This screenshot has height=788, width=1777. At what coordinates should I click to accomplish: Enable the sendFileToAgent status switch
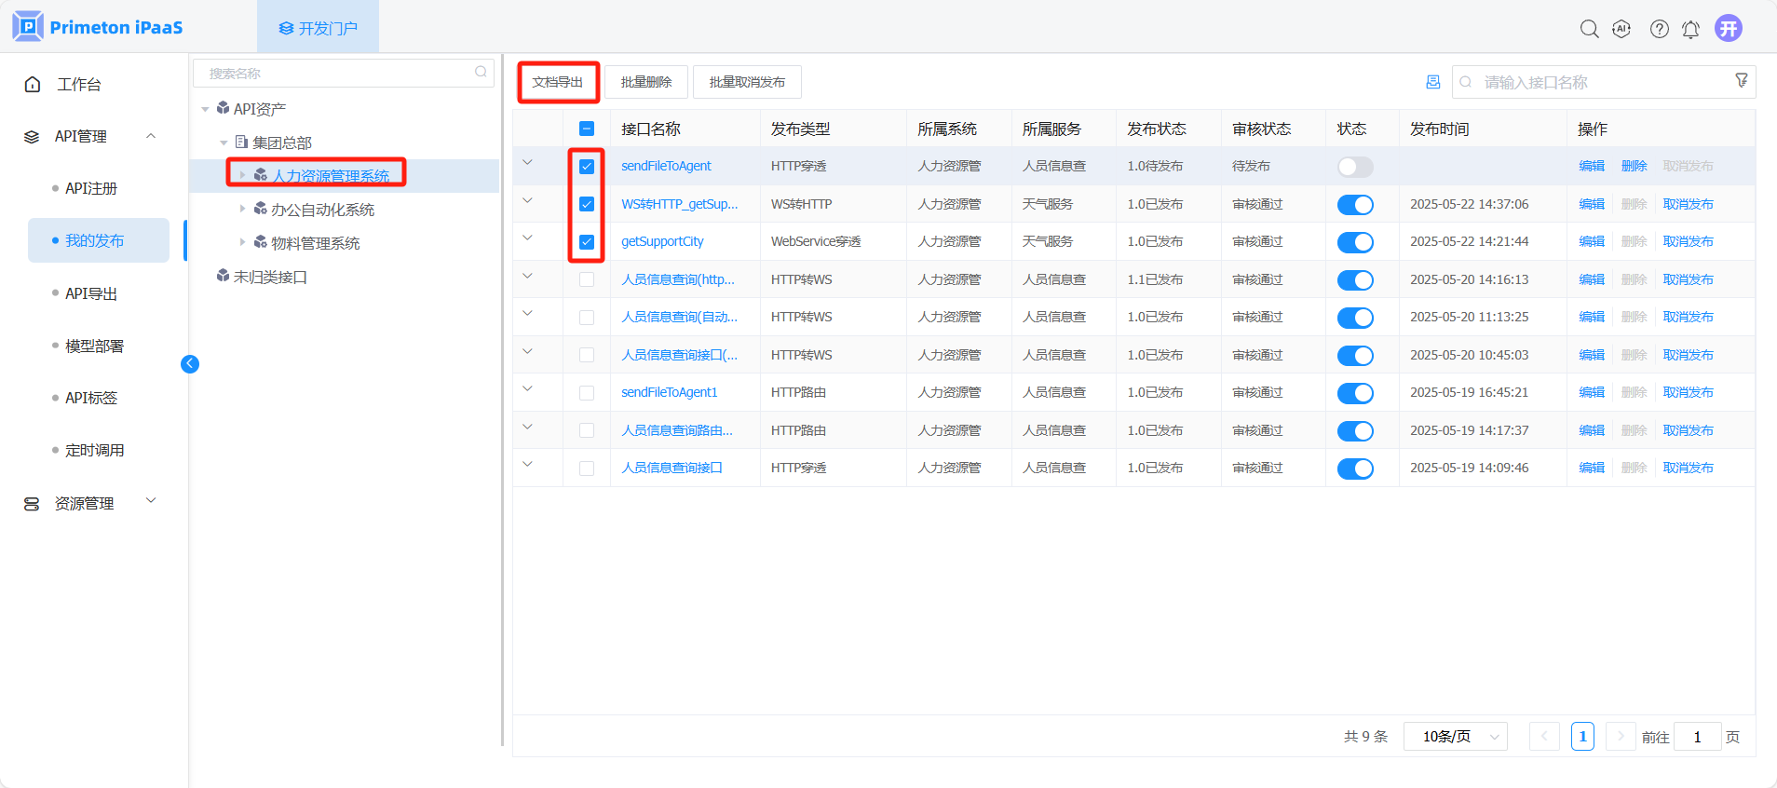coord(1354,167)
